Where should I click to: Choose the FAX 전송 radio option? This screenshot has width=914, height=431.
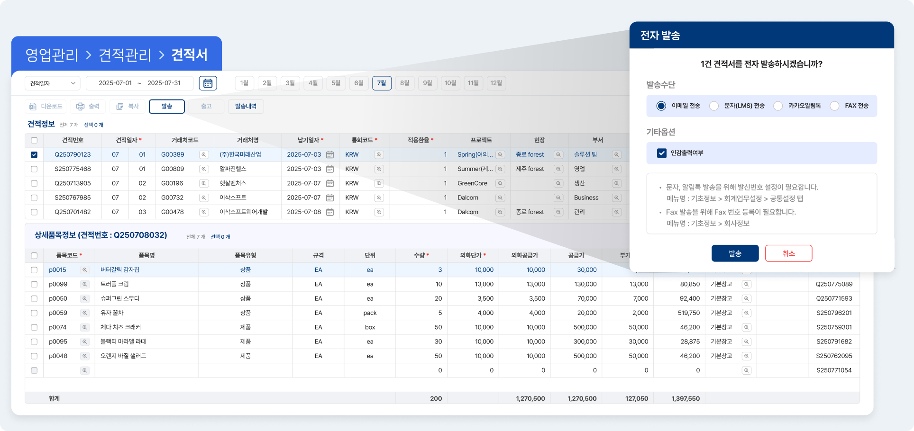835,106
